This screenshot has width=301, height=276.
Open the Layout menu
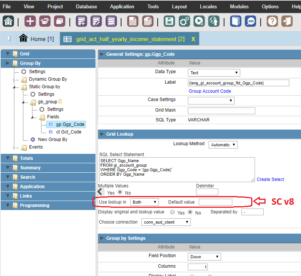coord(179,6)
